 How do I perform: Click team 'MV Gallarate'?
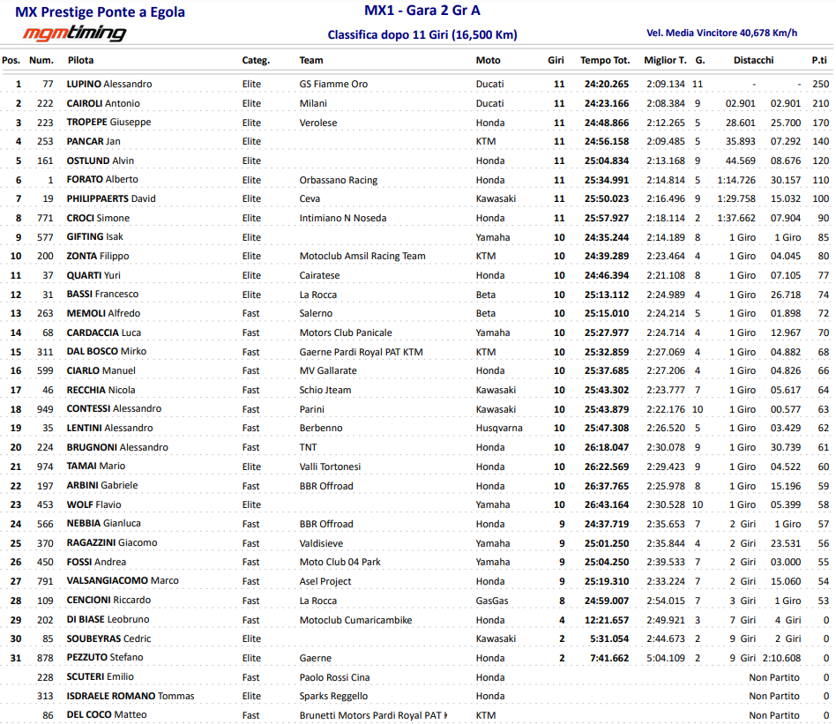(328, 370)
